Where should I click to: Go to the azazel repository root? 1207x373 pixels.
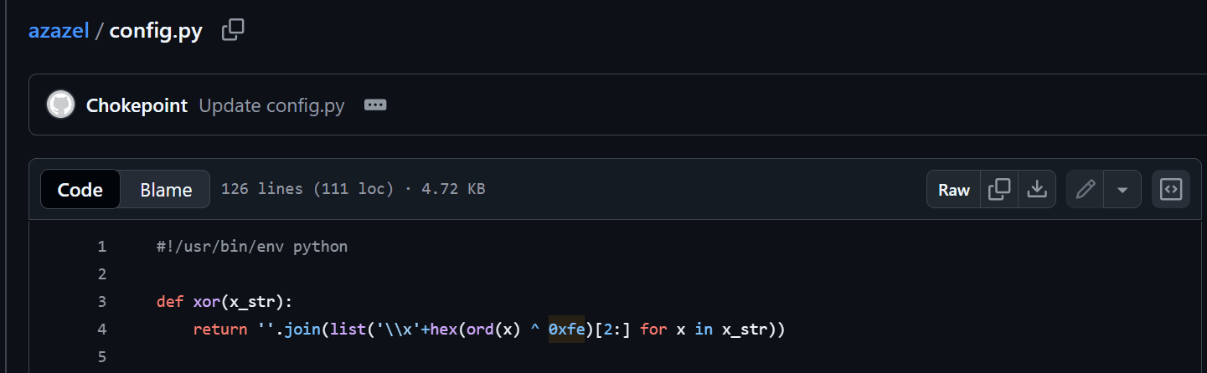[59, 32]
